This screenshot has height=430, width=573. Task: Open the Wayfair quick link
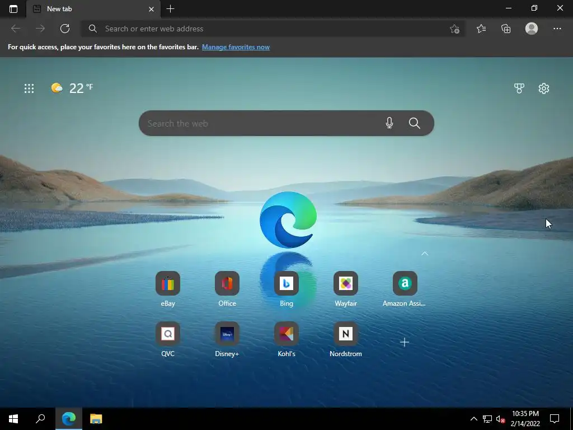pos(345,289)
